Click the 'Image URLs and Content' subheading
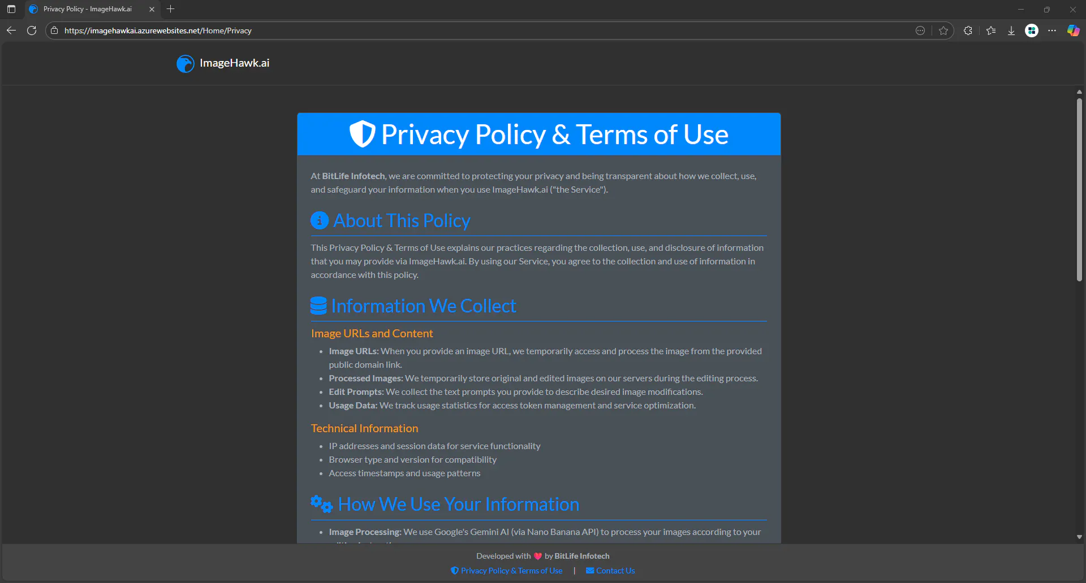 (372, 333)
